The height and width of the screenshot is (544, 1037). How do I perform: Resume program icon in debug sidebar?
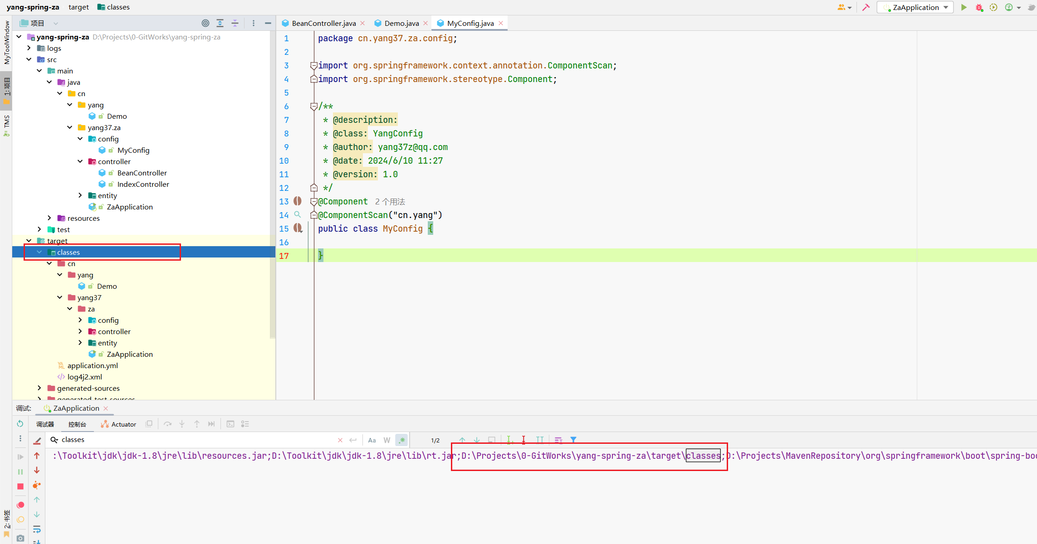(20, 457)
